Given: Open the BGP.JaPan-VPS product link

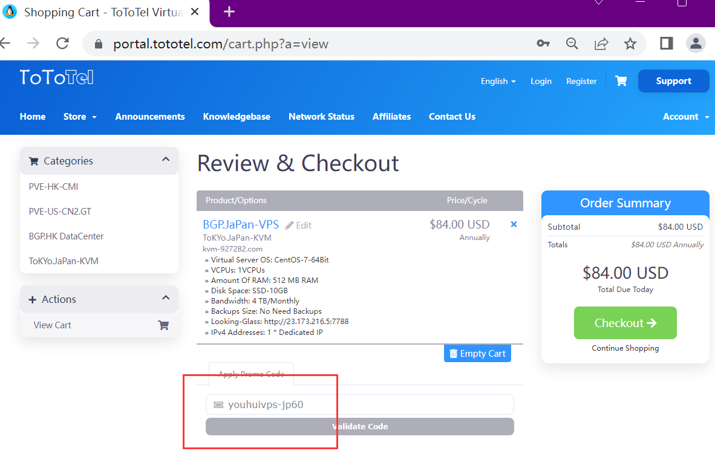Looking at the screenshot, I should tap(241, 225).
